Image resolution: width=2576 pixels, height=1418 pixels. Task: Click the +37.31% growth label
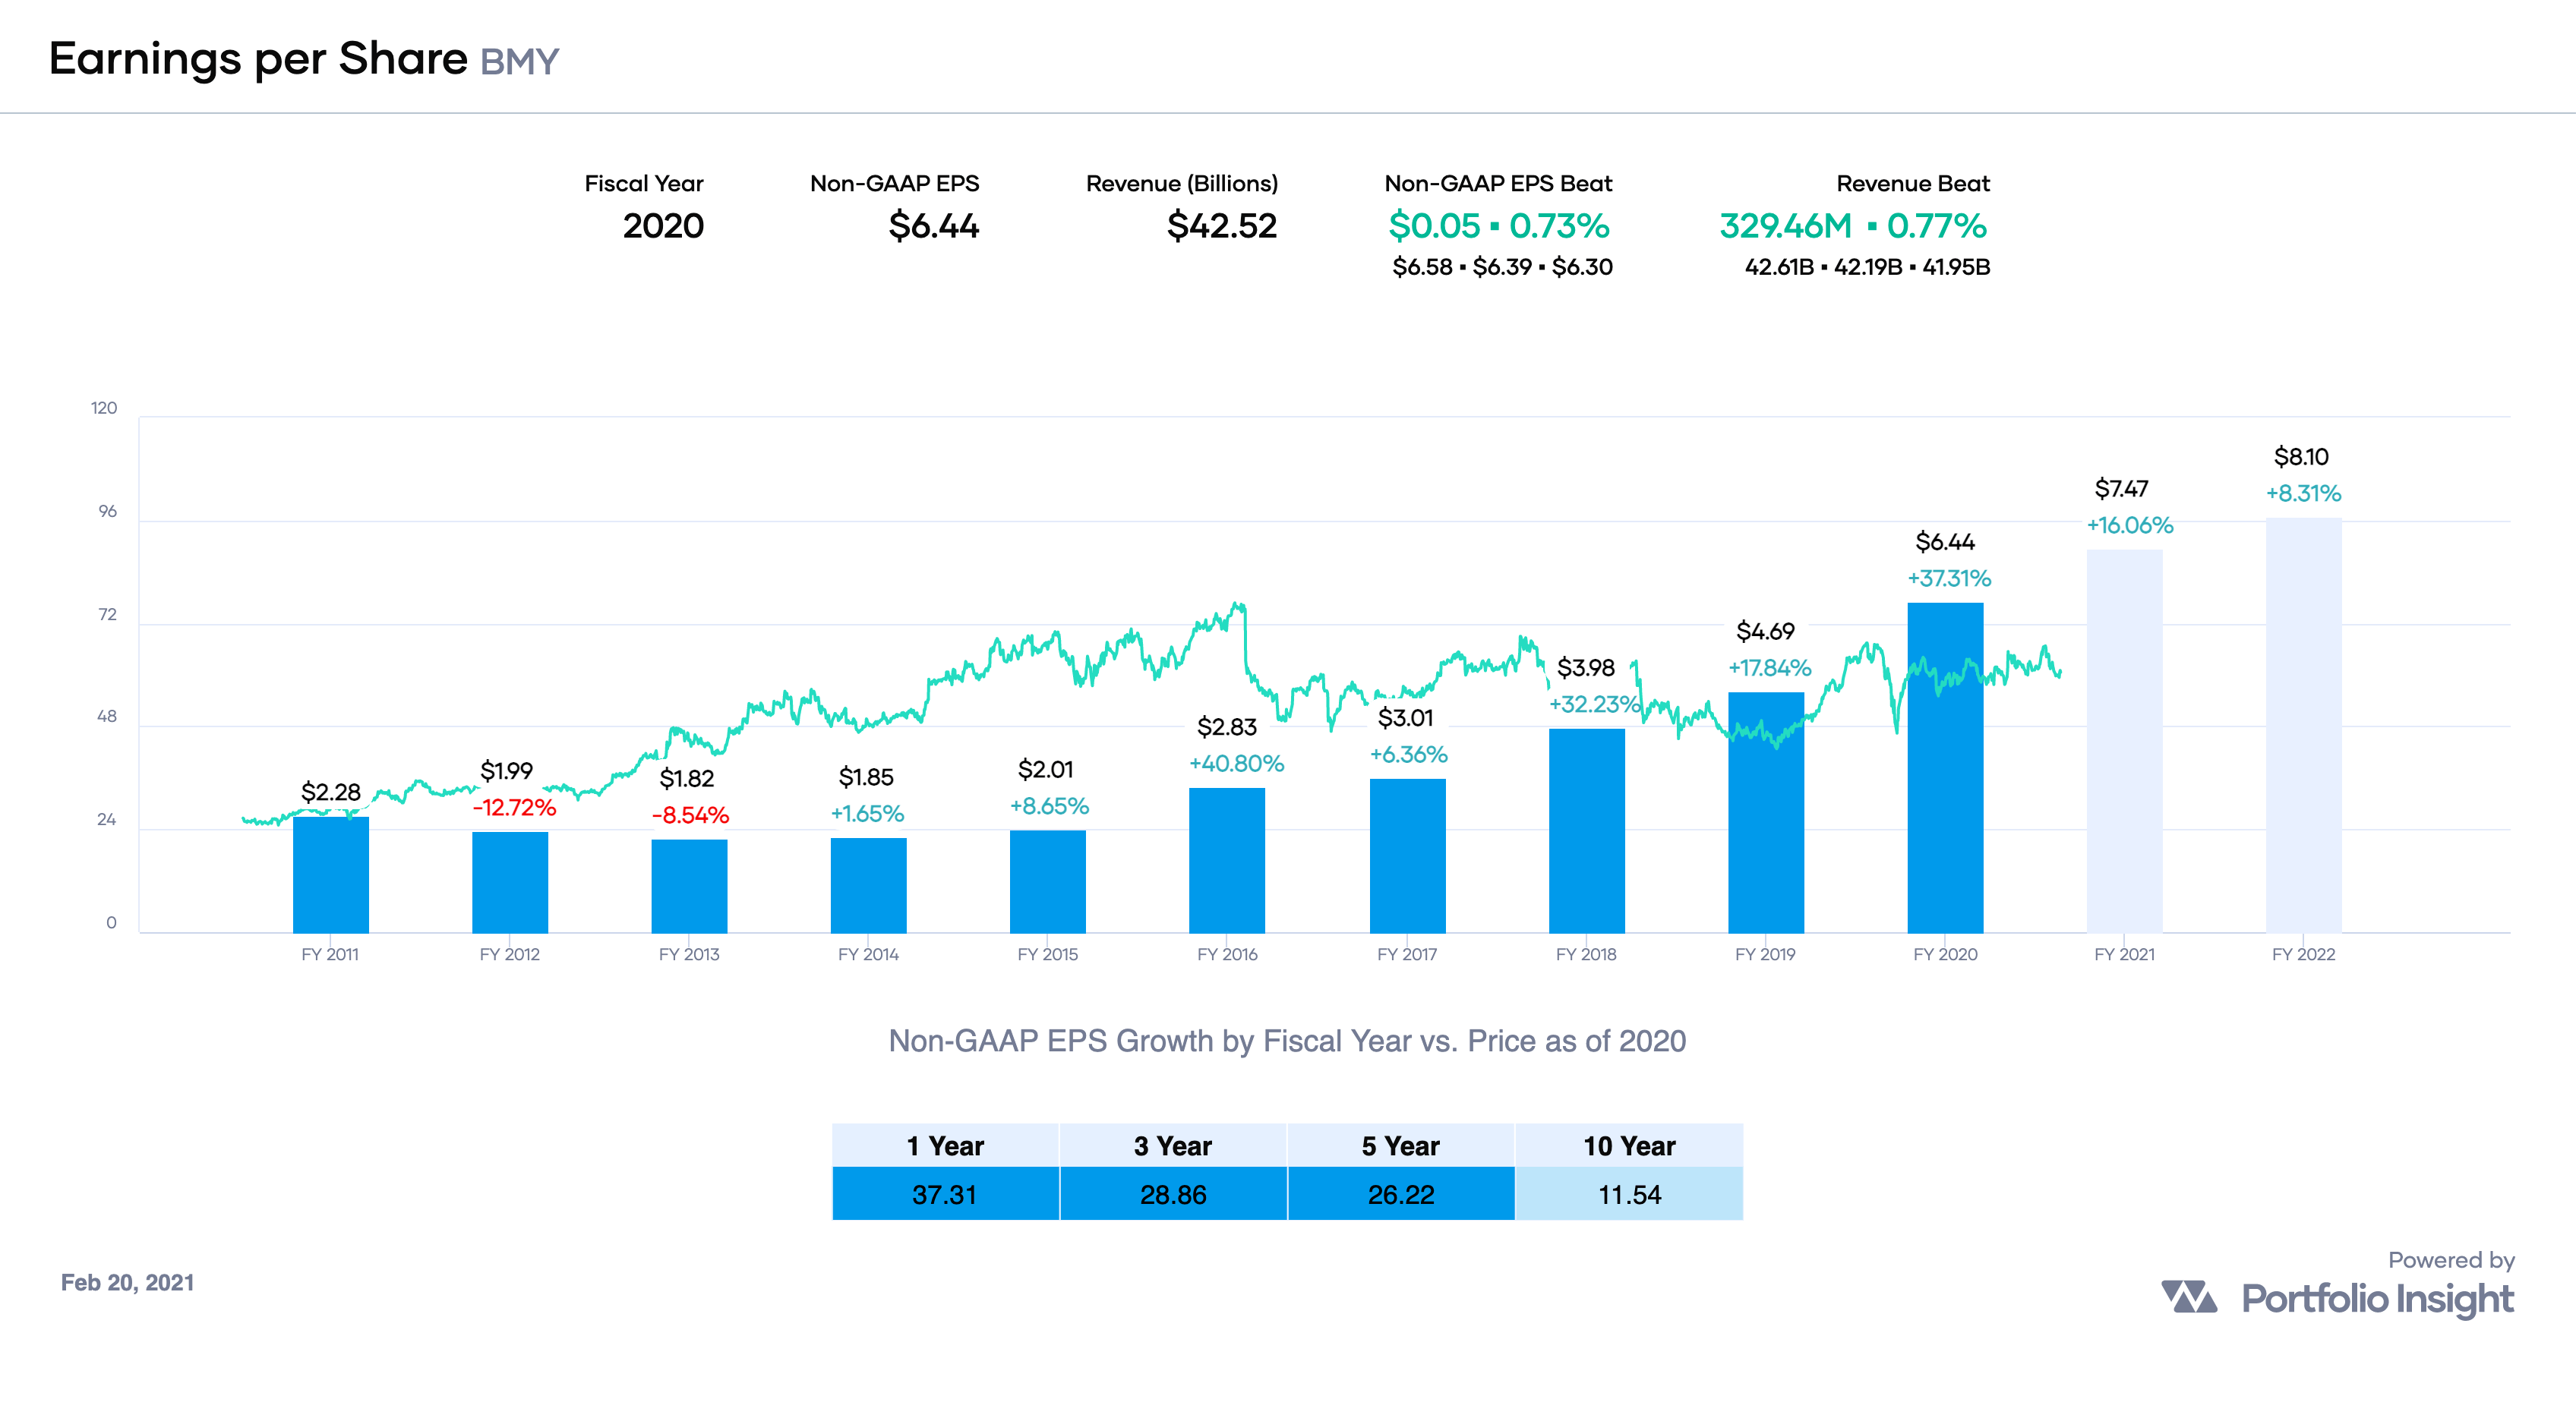1949,578
